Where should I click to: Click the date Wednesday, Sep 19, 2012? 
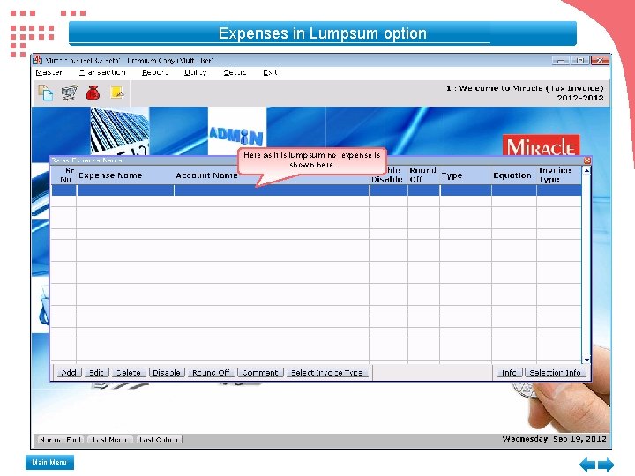(x=555, y=439)
